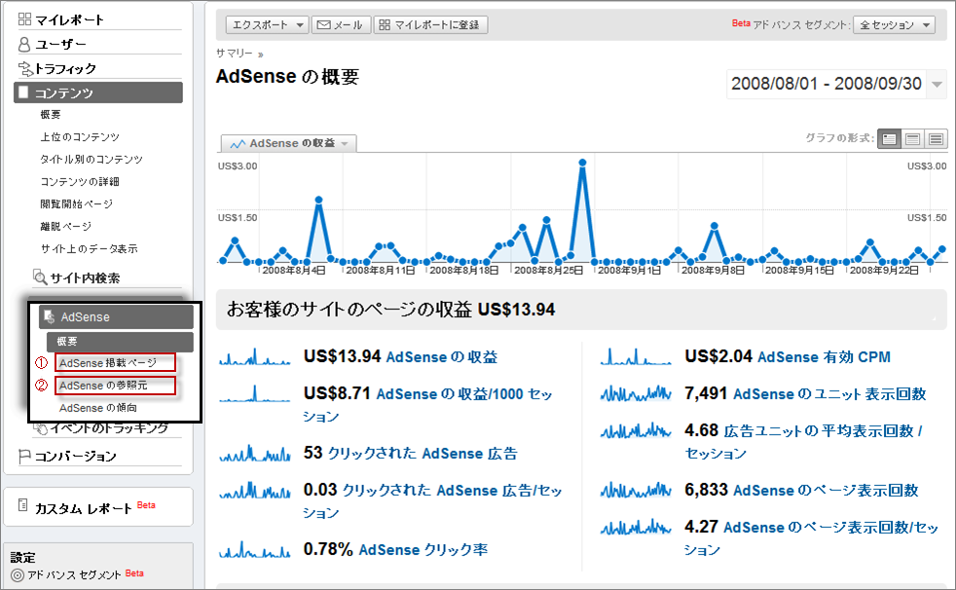The height and width of the screenshot is (590, 956).
Task: Click the date range field 2008/08/01 - 2008/09/30
Action: coord(827,84)
